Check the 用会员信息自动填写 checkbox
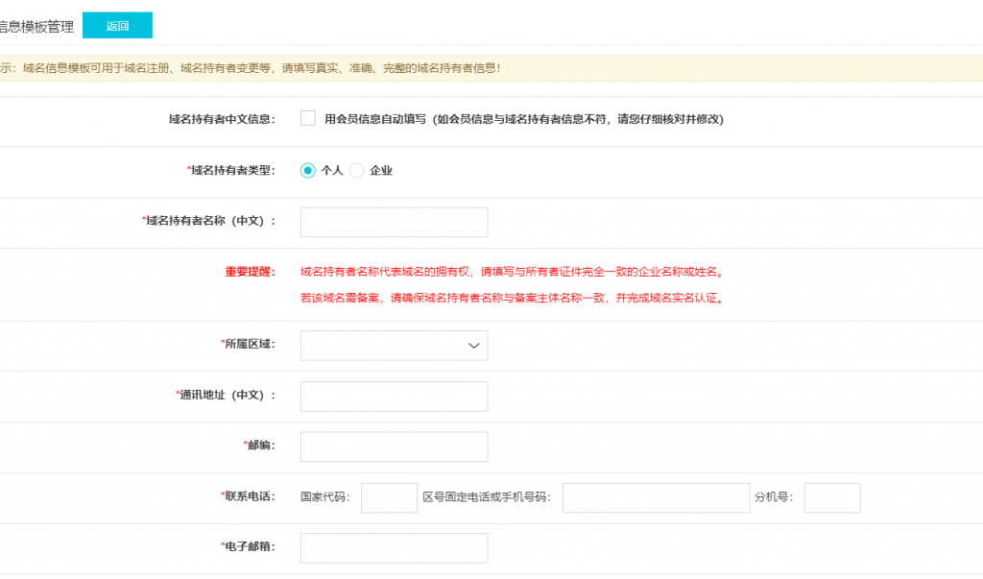Screen dimensions: 983x579 [x=308, y=118]
